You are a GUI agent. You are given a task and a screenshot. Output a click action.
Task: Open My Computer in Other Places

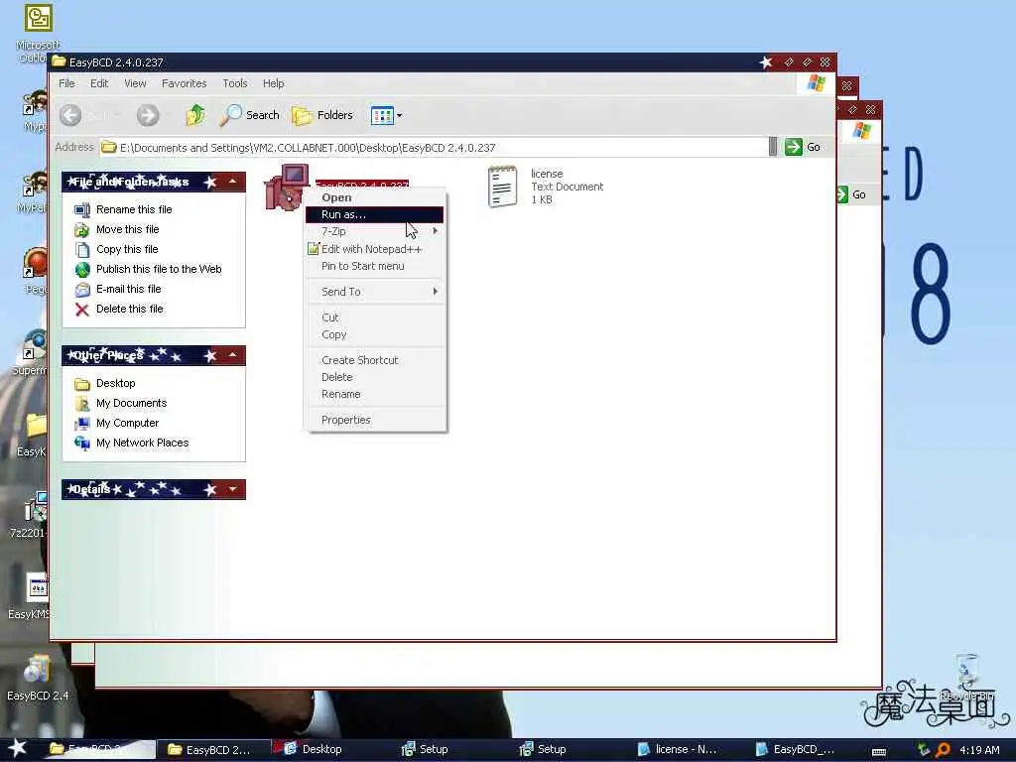127,423
